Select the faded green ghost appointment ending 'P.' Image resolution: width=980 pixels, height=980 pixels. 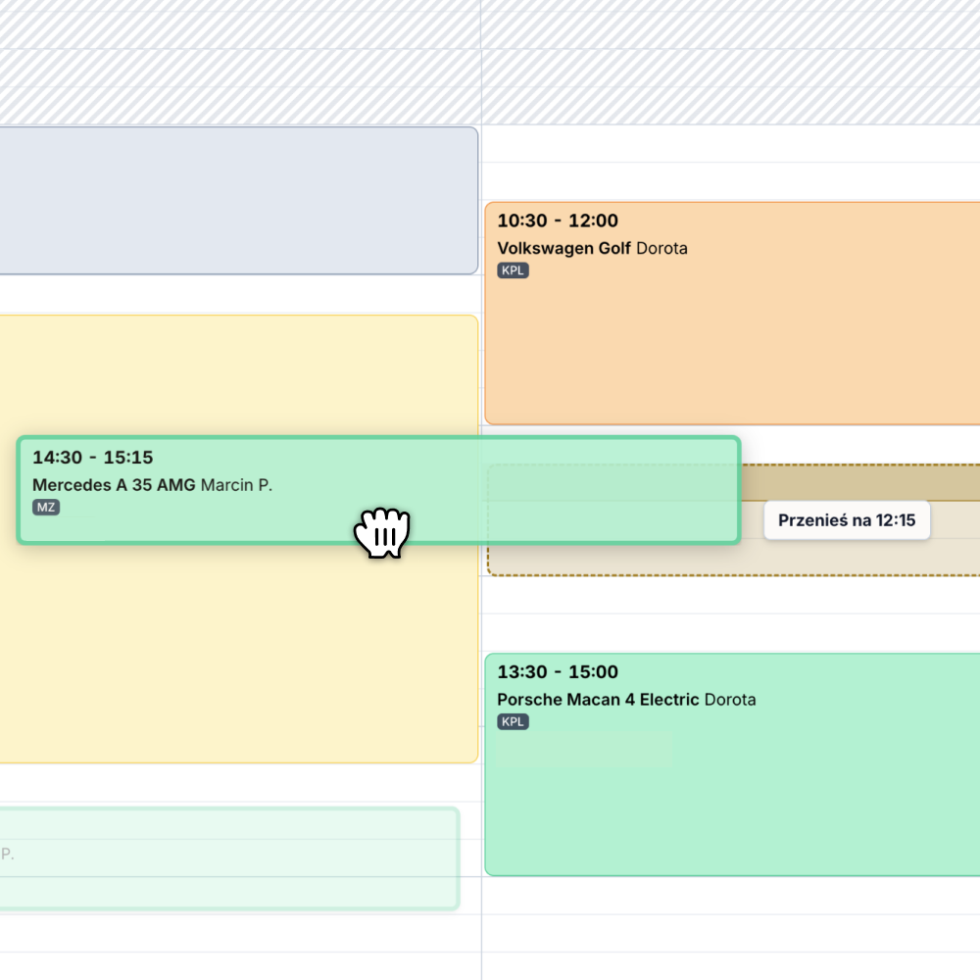(229, 858)
